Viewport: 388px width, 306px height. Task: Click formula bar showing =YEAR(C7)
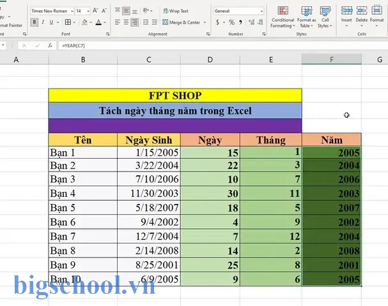222,46
